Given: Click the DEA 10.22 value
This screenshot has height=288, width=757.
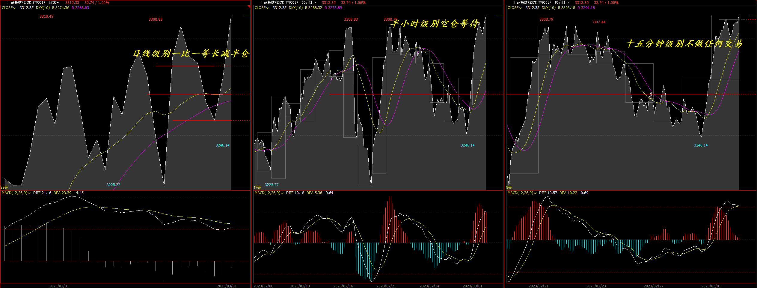Looking at the screenshot, I should coord(568,193).
